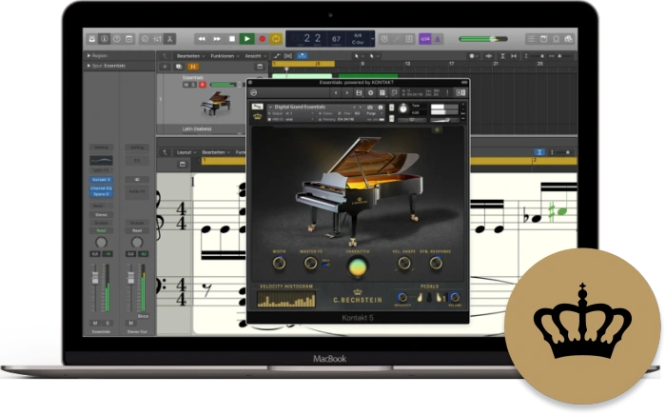Start playback with the green Play button
Image resolution: width=666 pixels, height=415 pixels.
(246, 39)
